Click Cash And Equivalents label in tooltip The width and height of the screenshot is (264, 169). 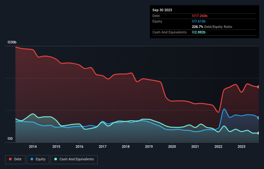click(169, 32)
